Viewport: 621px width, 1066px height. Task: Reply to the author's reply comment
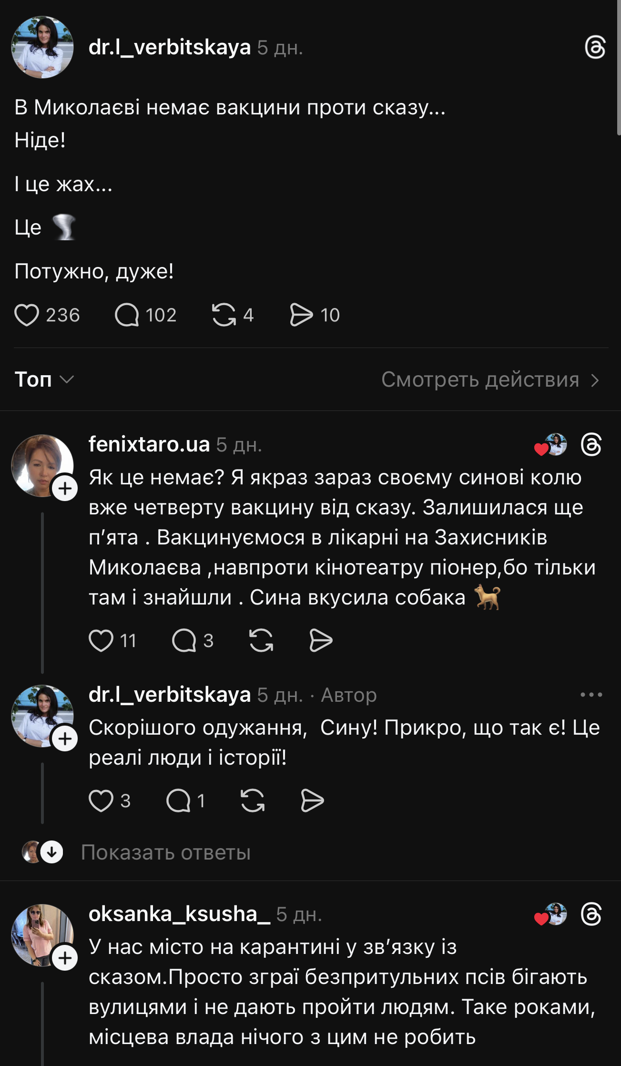(x=178, y=800)
